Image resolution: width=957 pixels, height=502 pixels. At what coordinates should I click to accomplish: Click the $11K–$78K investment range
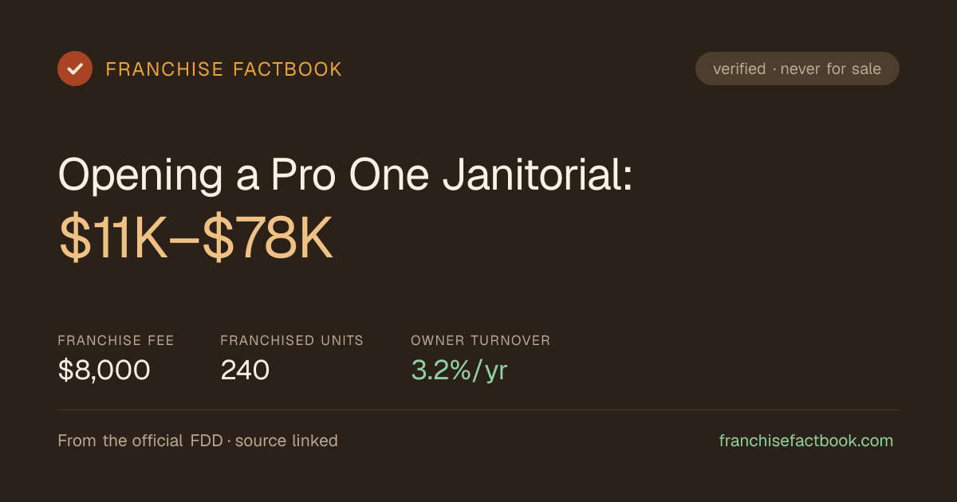[195, 239]
